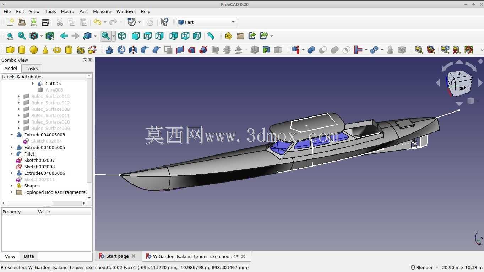Screen dimensions: 484x272
Task: Select Extrude004005005 in the model tree
Action: coord(44,147)
